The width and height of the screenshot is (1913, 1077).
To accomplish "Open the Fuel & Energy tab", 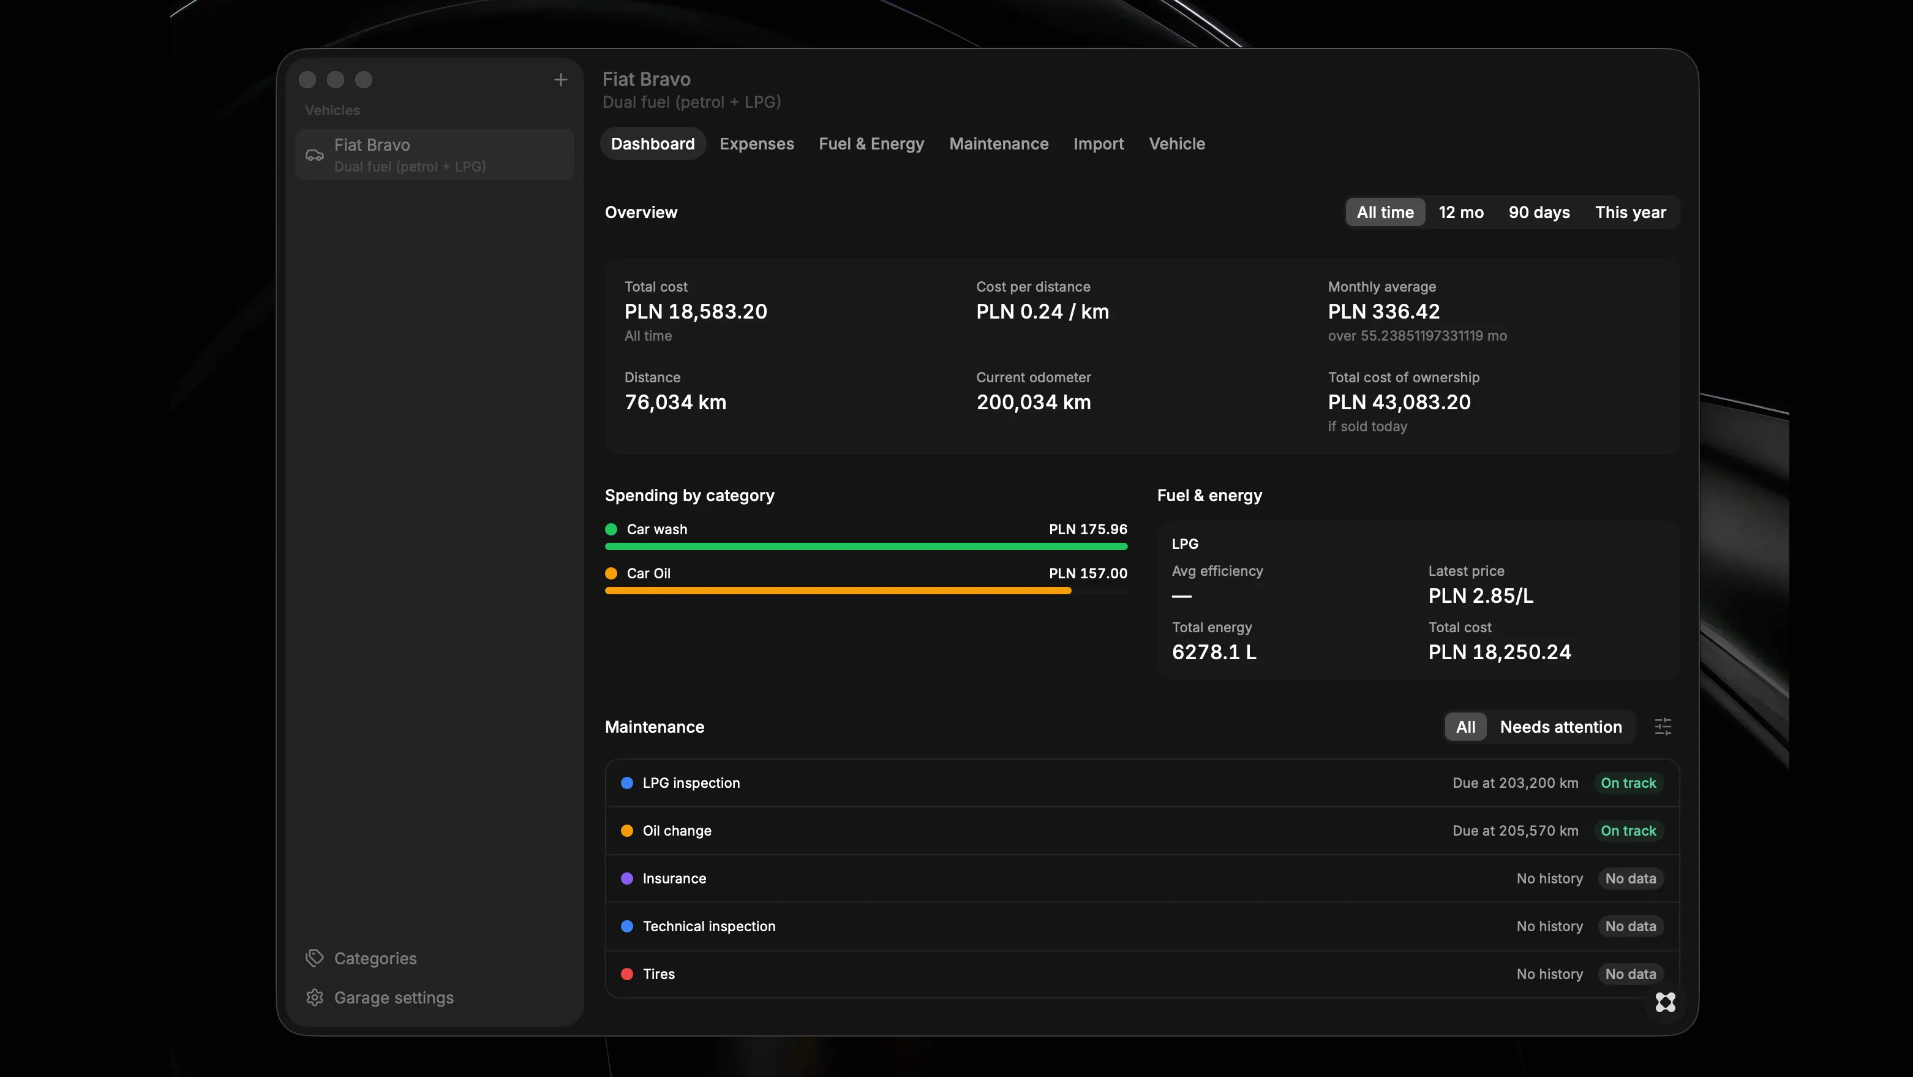I will (871, 144).
